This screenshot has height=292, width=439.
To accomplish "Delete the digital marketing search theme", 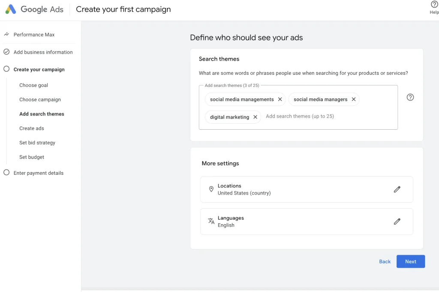I will point(255,117).
